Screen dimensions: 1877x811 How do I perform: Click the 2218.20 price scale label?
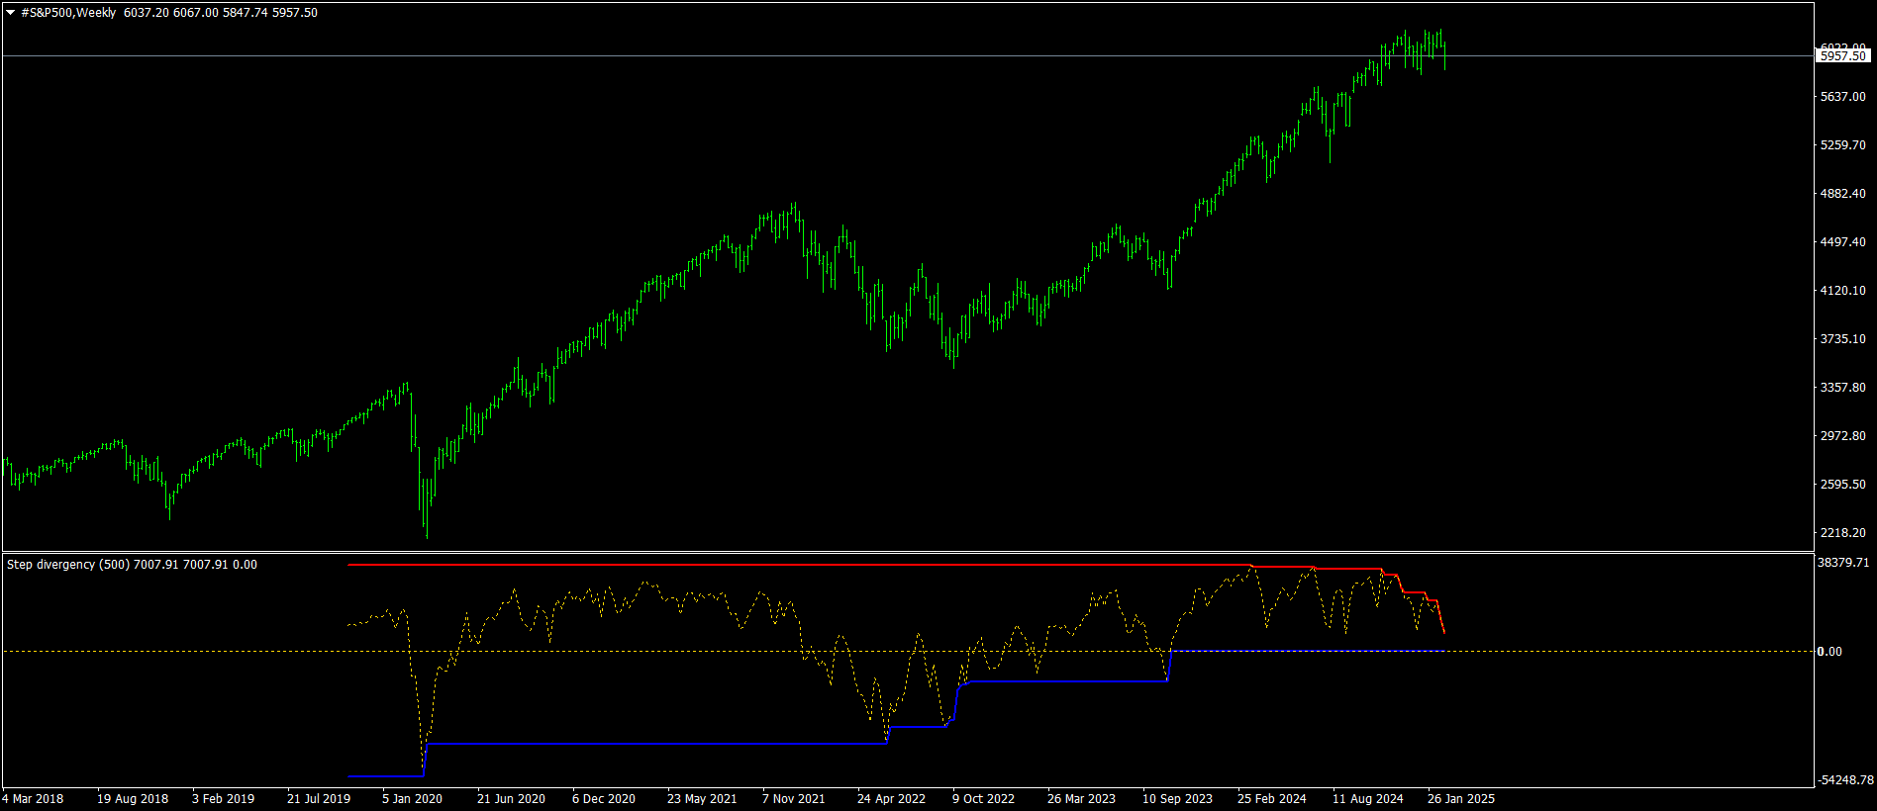tap(1843, 533)
